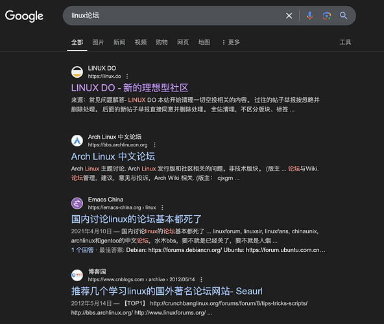This screenshot has width=384, height=324.
Task: Open the 购物 tab
Action: pos(162,42)
